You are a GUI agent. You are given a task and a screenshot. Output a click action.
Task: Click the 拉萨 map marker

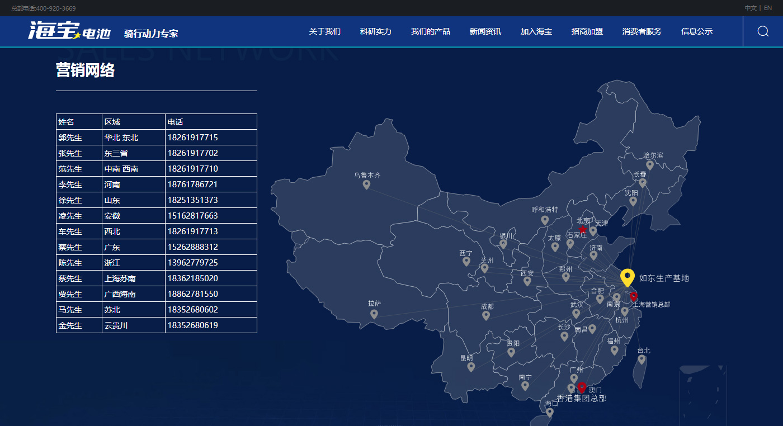click(374, 314)
